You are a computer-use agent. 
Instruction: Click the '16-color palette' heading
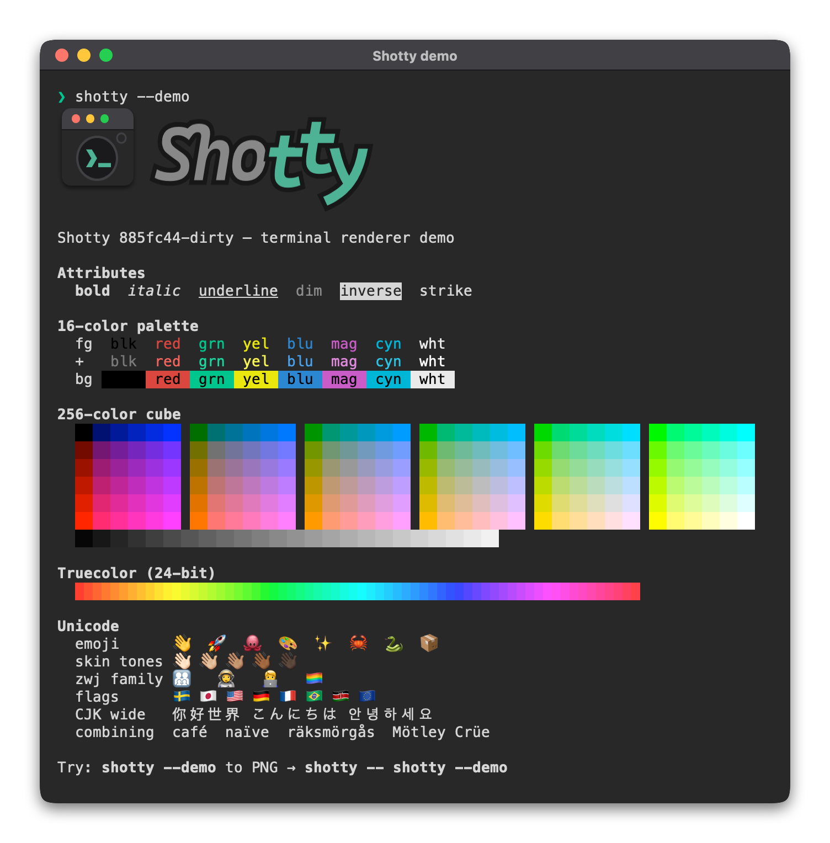click(x=128, y=326)
